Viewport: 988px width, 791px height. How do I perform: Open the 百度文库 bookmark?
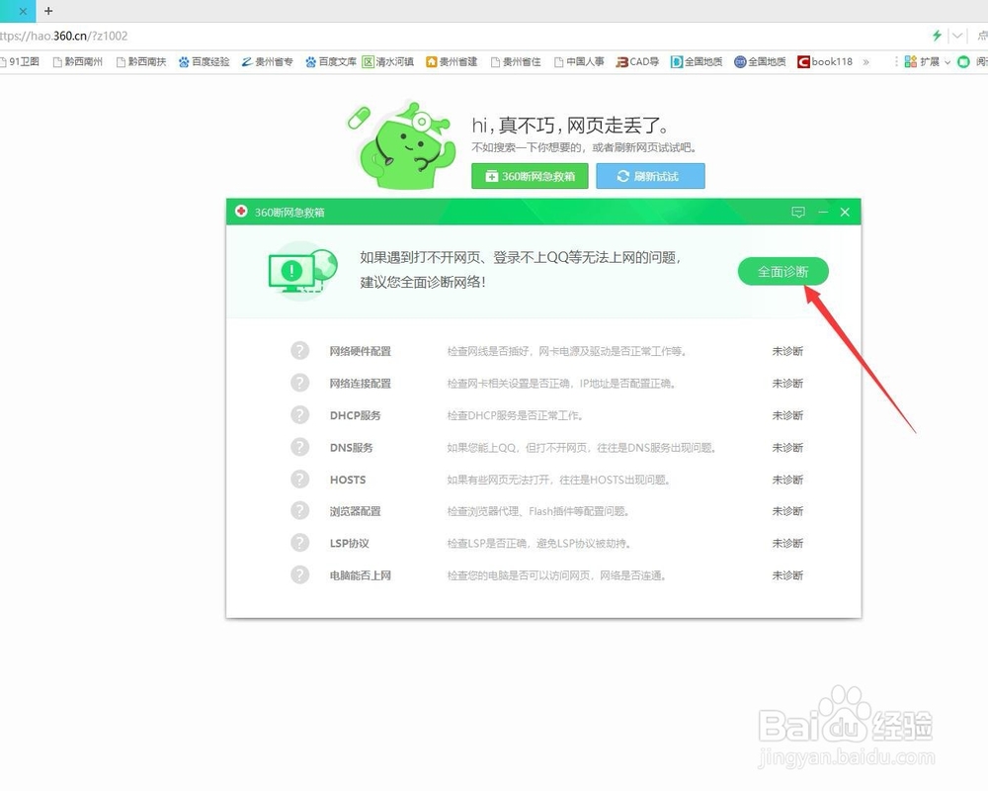330,61
